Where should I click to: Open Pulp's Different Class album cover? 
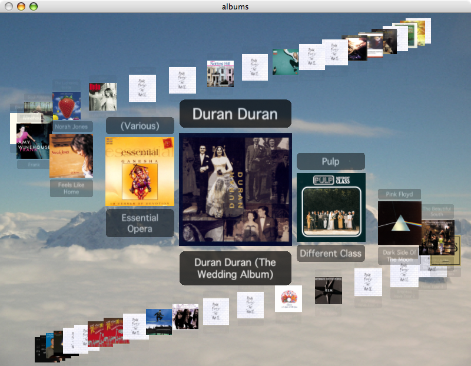pyautogui.click(x=331, y=207)
